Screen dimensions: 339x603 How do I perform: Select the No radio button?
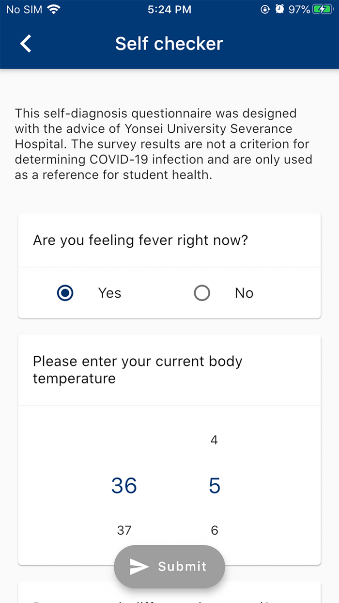pyautogui.click(x=202, y=293)
